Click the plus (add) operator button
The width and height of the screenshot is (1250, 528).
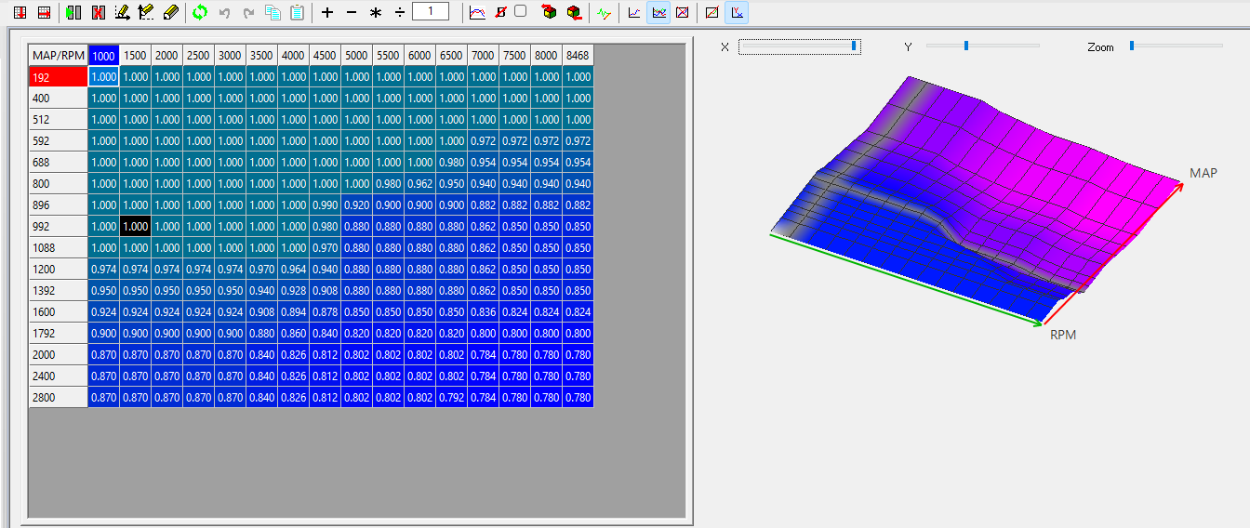327,13
